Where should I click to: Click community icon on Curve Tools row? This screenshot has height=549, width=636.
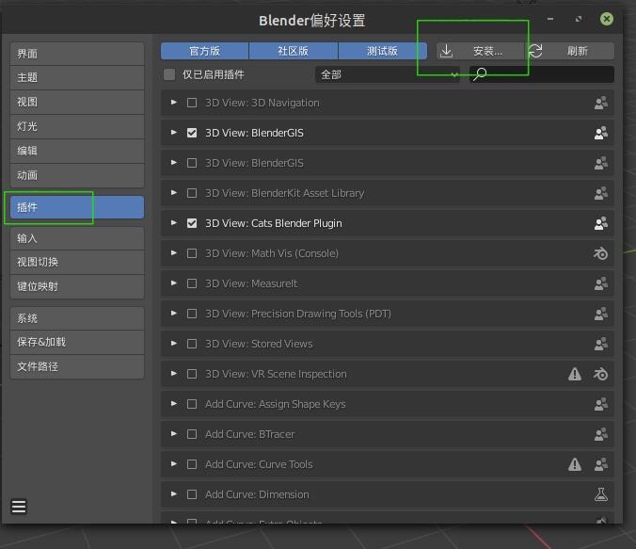[600, 464]
